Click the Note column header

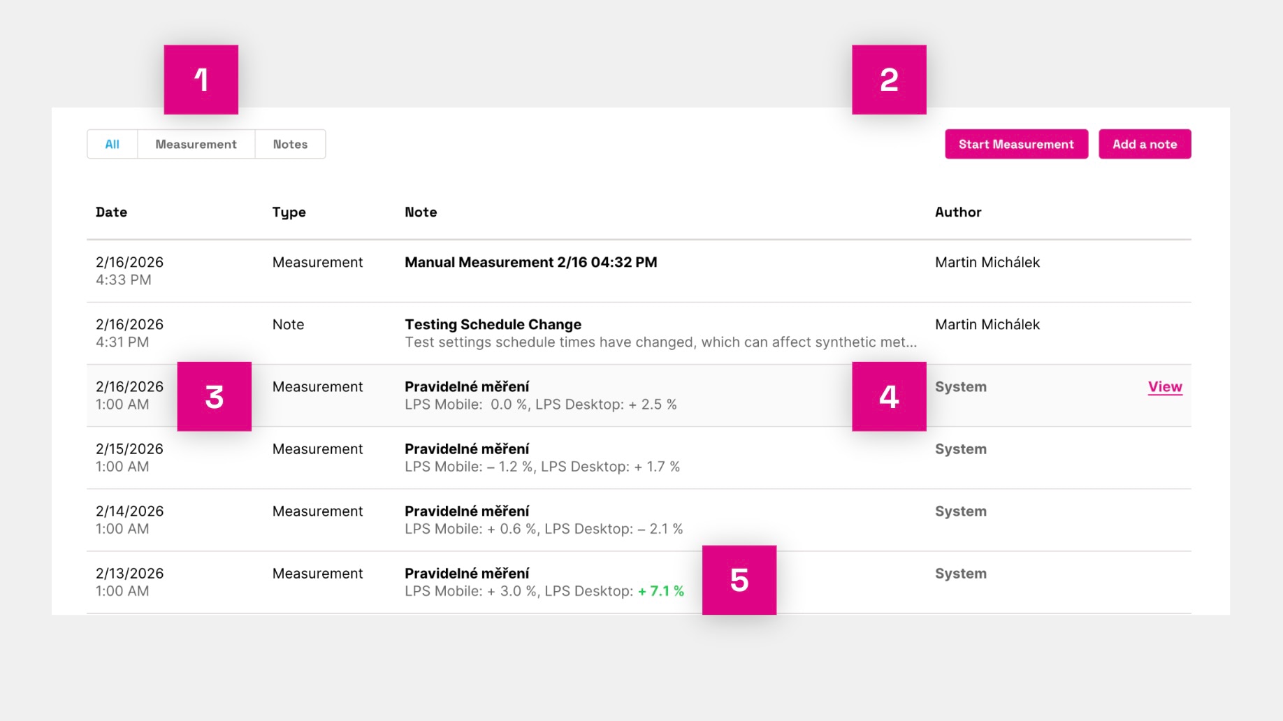click(x=421, y=212)
